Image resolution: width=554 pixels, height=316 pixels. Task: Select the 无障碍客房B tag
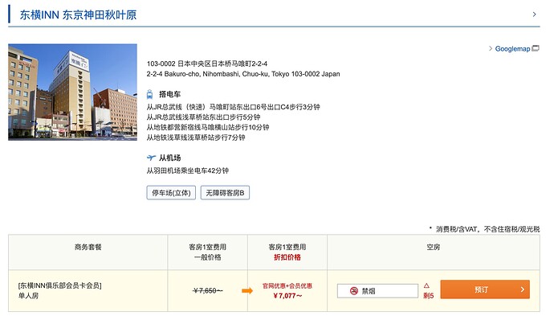point(225,193)
